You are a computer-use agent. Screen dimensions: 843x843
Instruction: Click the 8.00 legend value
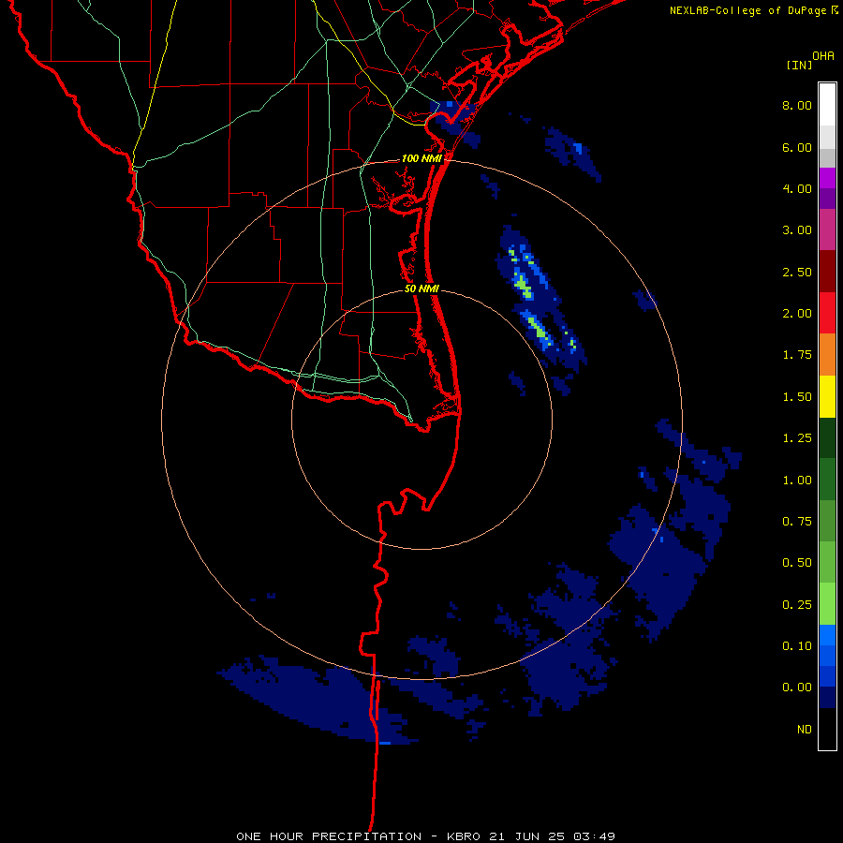[797, 105]
